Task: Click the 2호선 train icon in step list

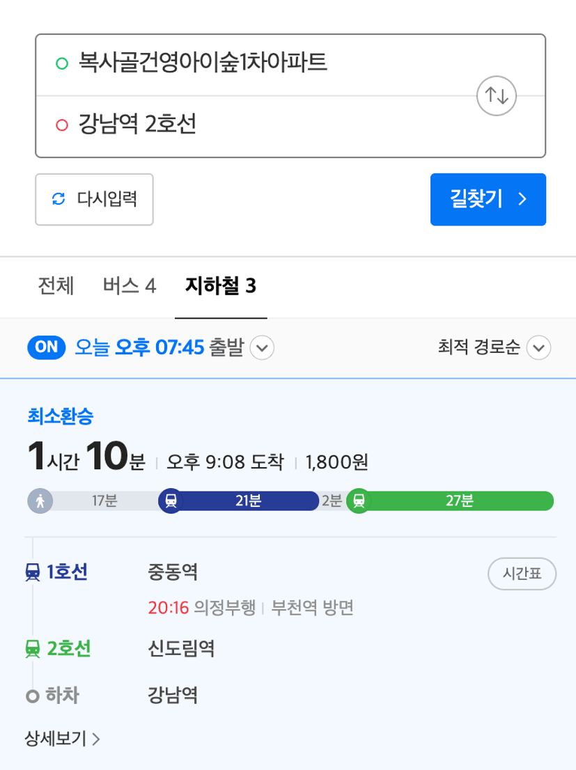Action: [33, 649]
